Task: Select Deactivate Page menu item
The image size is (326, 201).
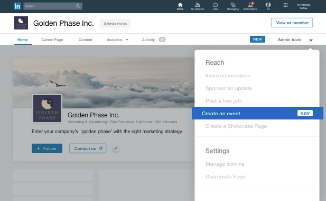Action: (226, 177)
